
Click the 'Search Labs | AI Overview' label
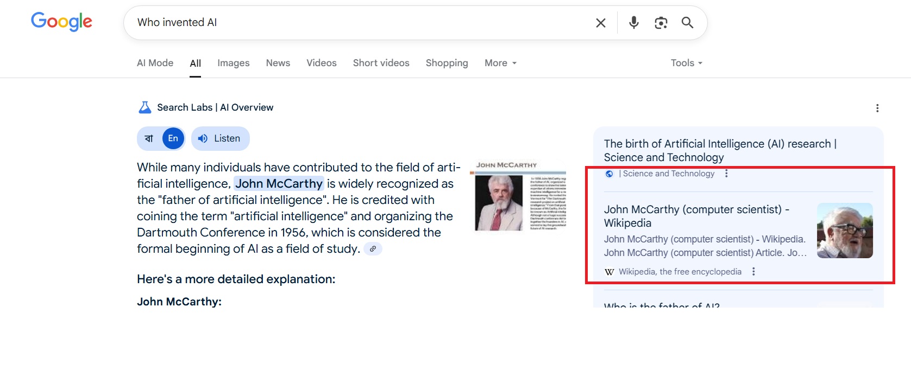(215, 107)
